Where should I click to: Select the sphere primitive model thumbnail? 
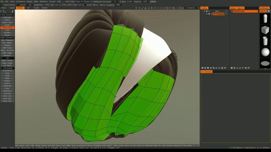265,52
